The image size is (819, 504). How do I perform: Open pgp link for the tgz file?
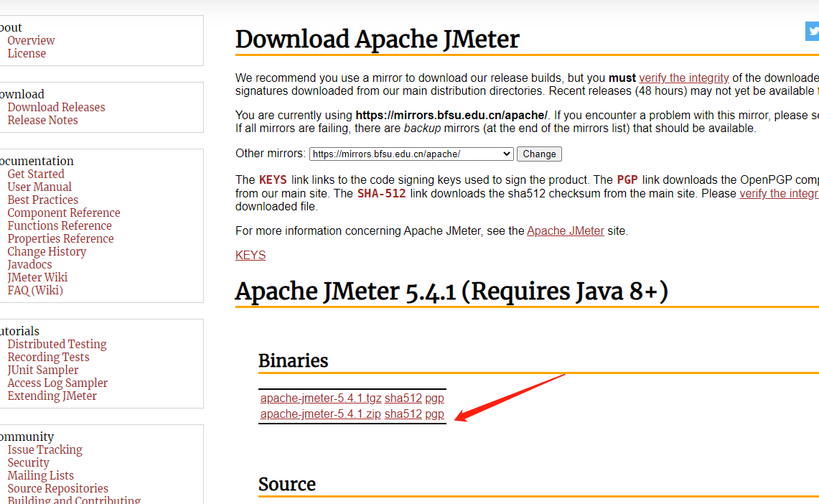click(x=434, y=398)
